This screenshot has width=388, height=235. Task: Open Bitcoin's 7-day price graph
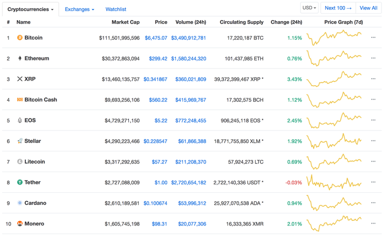[334, 37]
